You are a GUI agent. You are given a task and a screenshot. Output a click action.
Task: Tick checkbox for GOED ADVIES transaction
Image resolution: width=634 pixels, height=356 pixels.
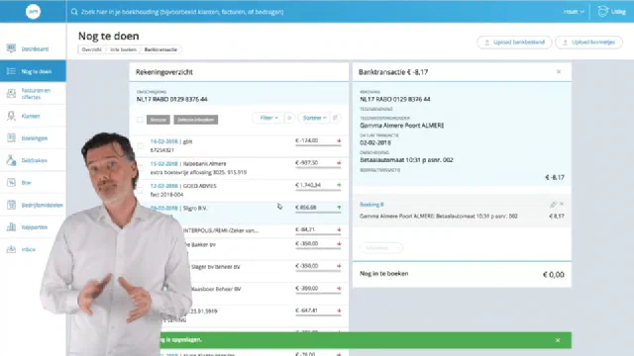tap(140, 190)
